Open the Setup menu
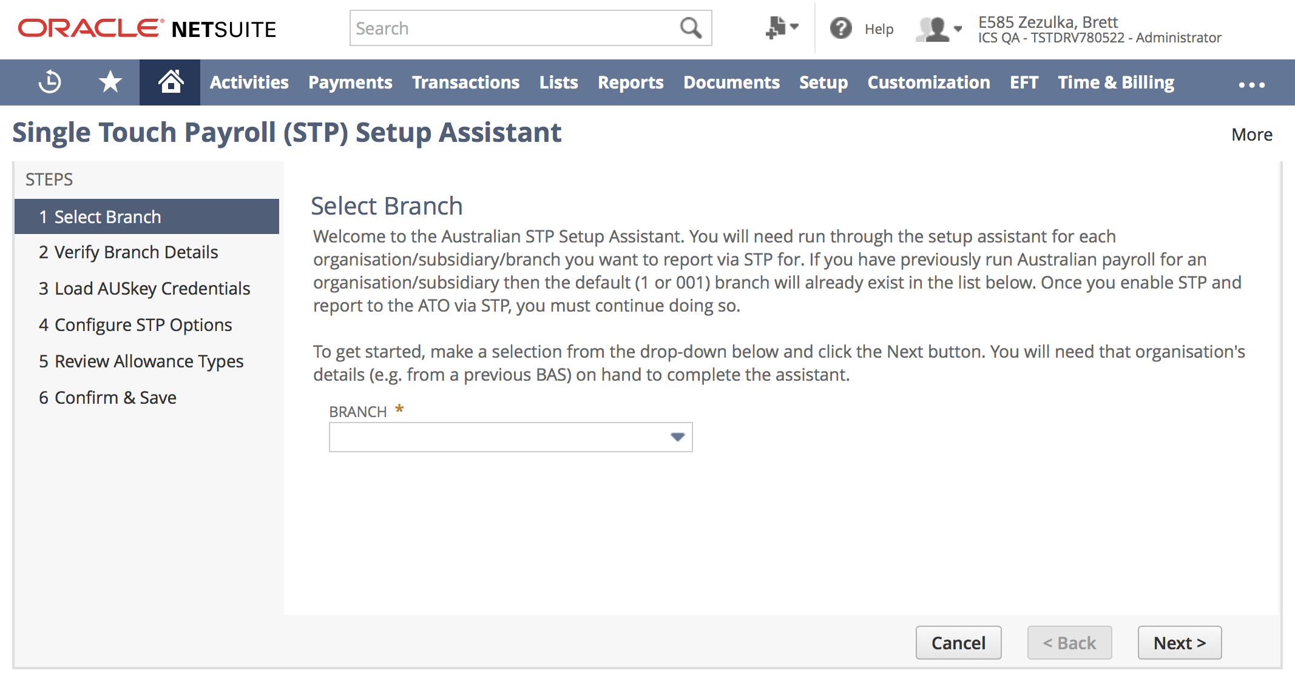1295x679 pixels. (x=823, y=82)
